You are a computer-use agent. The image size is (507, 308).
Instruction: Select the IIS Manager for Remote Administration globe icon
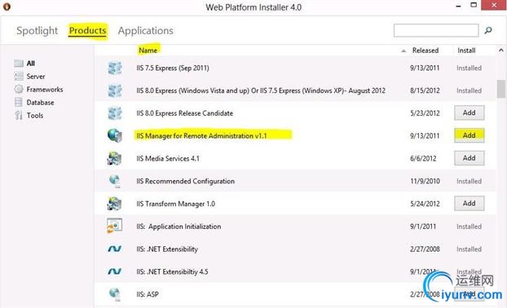114,135
